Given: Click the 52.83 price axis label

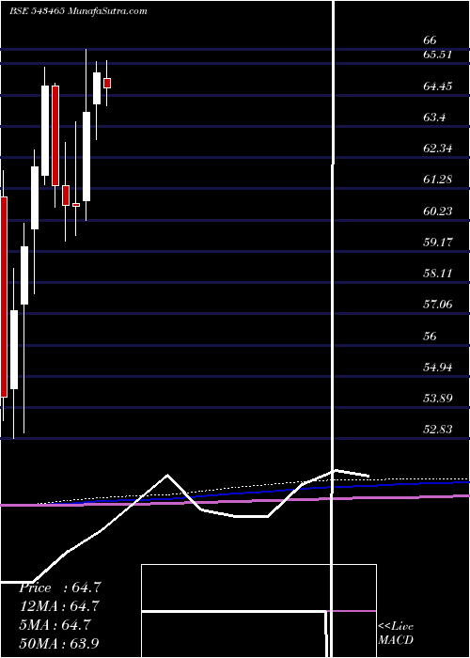Looking at the screenshot, I should (437, 430).
